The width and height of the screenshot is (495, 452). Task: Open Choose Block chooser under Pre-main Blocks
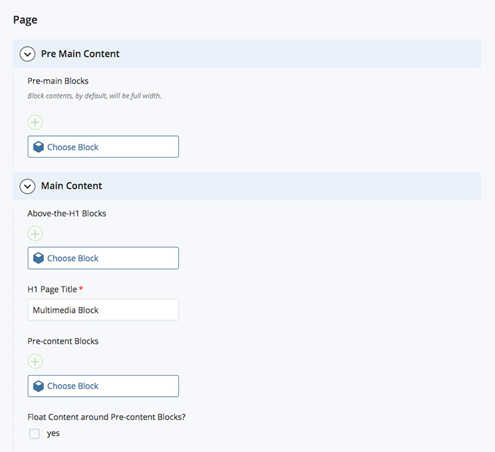click(103, 147)
